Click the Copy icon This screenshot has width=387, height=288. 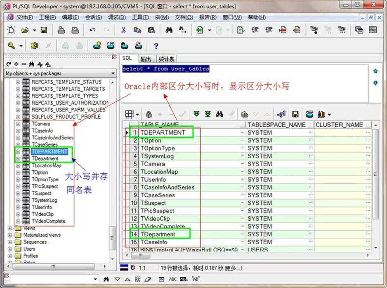[137, 30]
